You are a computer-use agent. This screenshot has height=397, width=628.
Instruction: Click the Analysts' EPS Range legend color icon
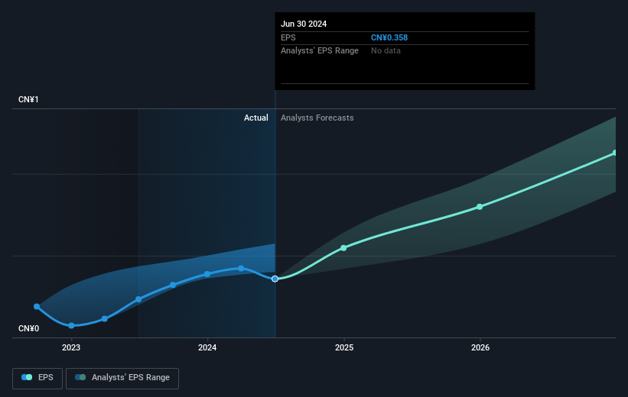coord(80,377)
